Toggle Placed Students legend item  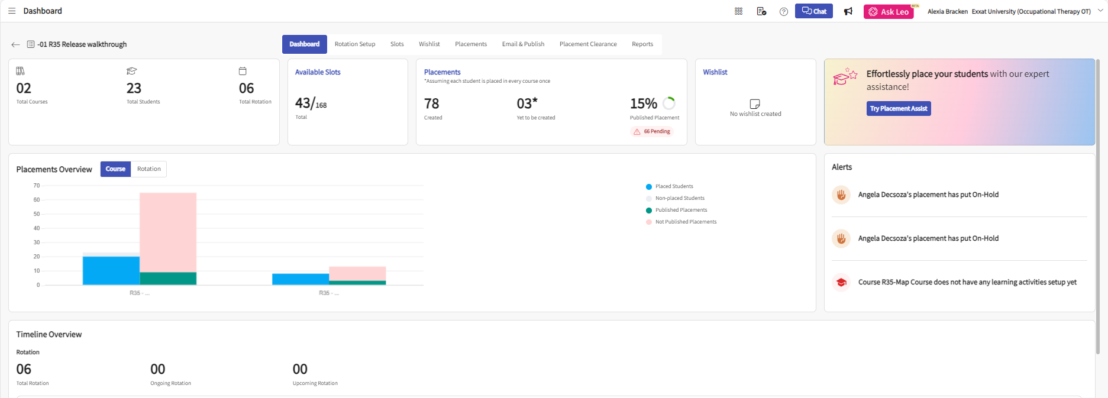tap(673, 186)
